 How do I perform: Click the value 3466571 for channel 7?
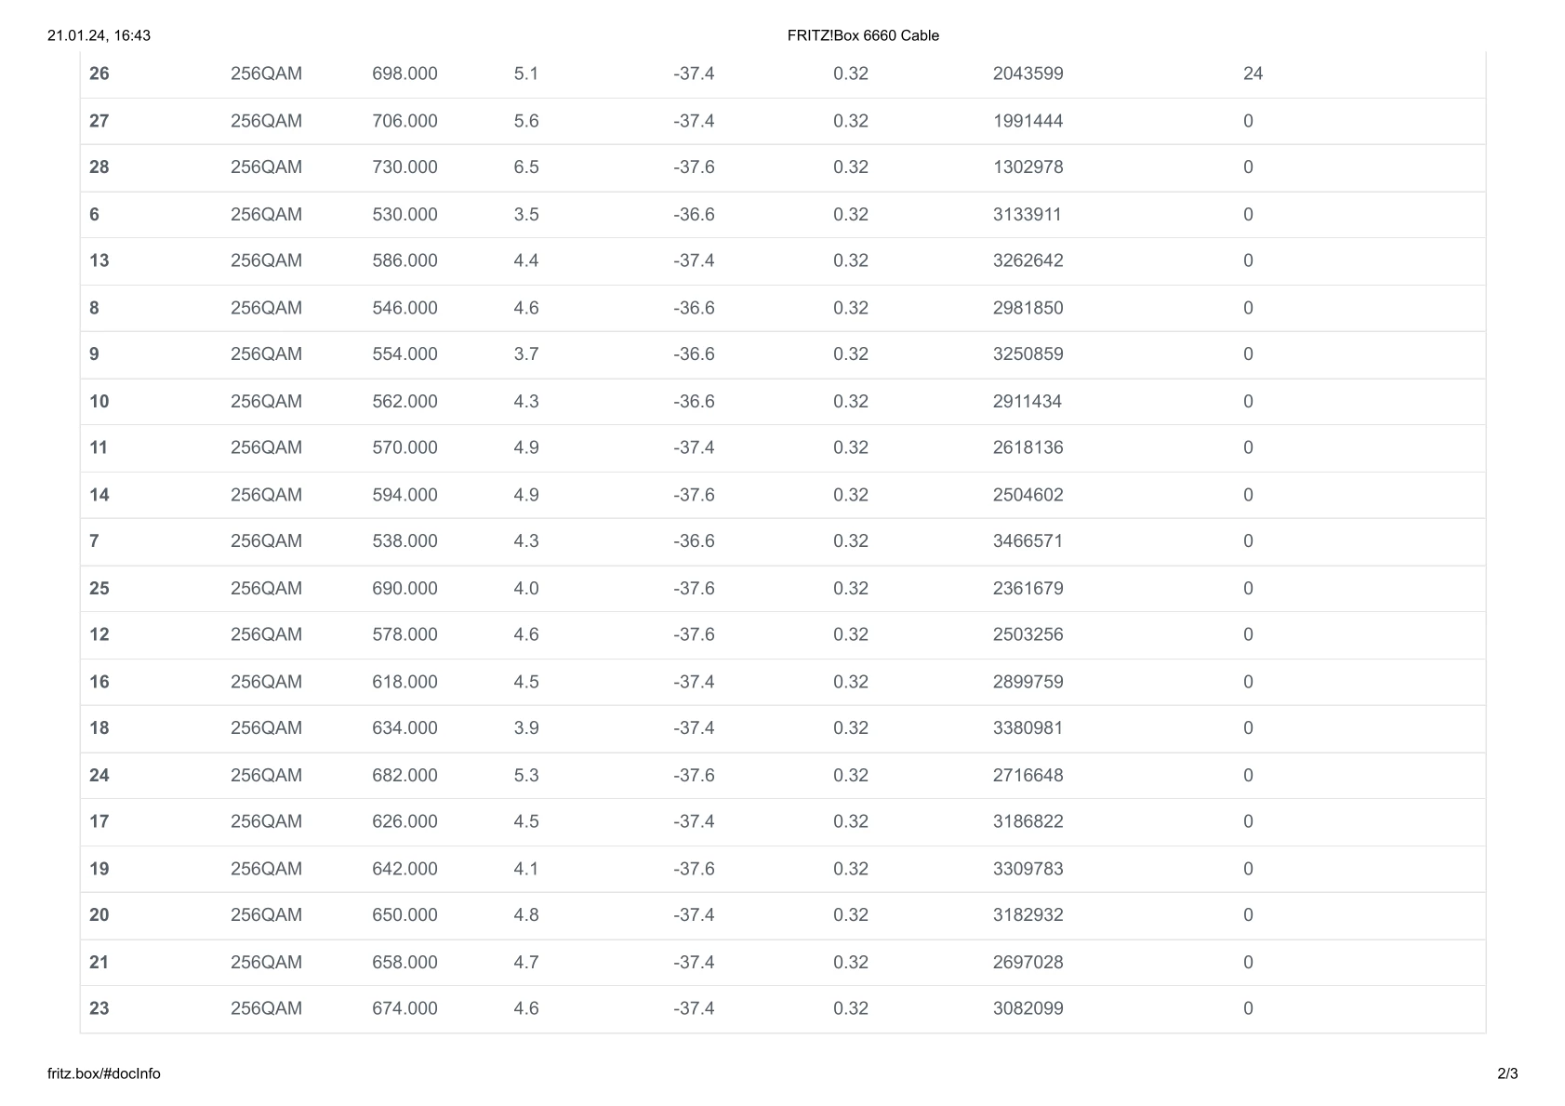point(1028,541)
